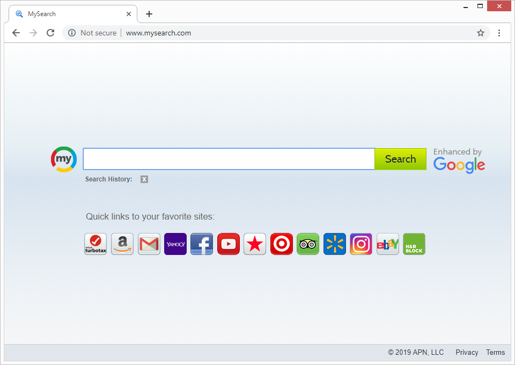Open the Macy's red star icon
This screenshot has height=365, width=515.
(255, 244)
